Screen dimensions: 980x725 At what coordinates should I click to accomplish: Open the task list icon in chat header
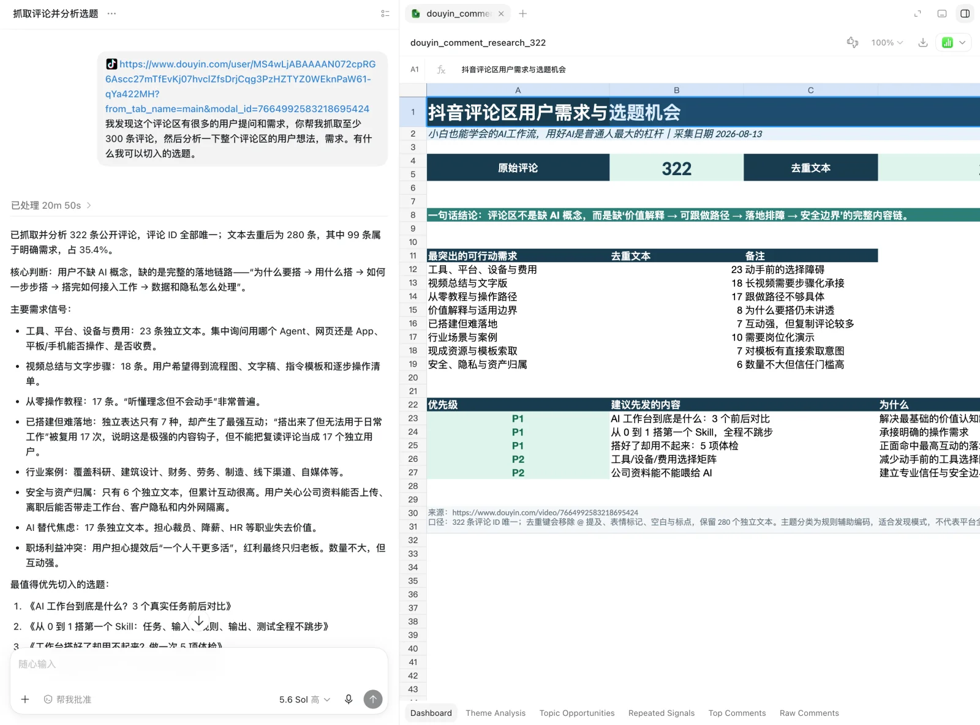point(385,13)
